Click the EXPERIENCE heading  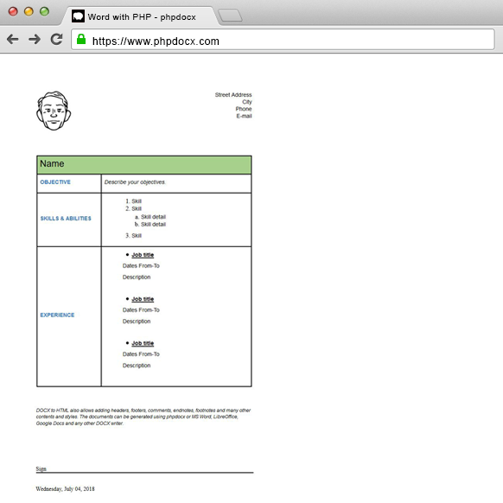point(57,315)
